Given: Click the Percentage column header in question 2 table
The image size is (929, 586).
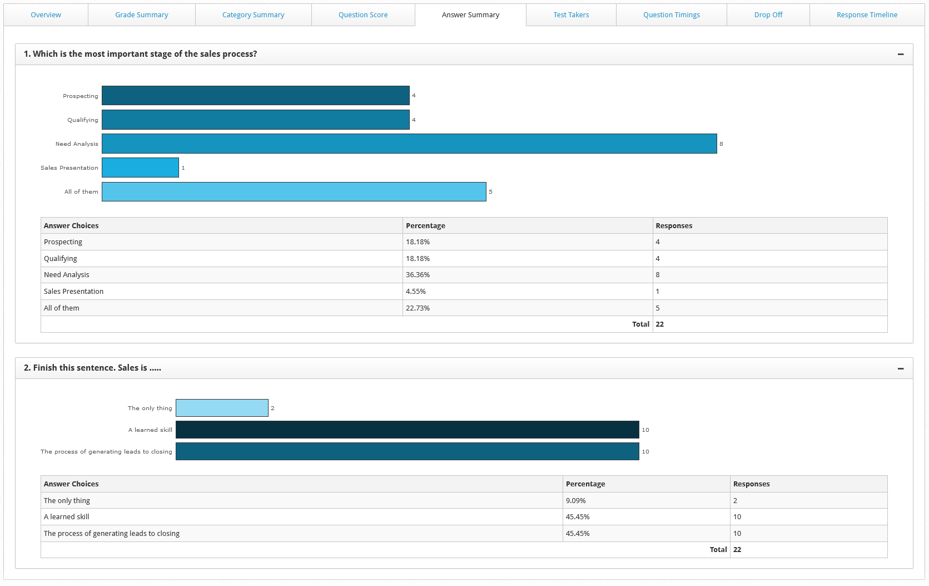Looking at the screenshot, I should pos(585,484).
